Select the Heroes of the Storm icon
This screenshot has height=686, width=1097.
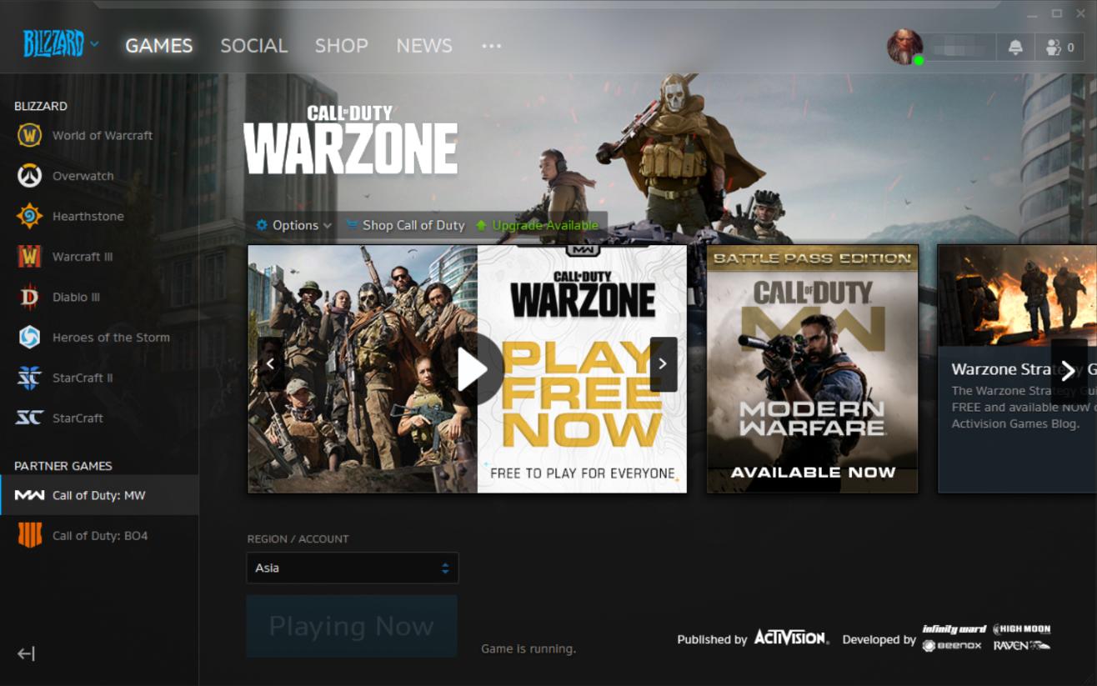[29, 338]
